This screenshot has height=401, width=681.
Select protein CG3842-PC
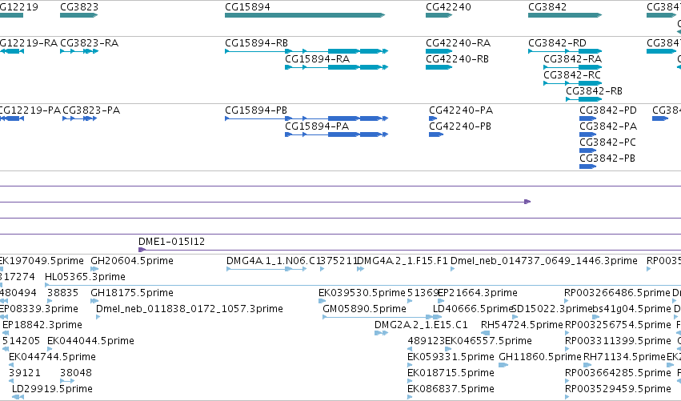607,142
